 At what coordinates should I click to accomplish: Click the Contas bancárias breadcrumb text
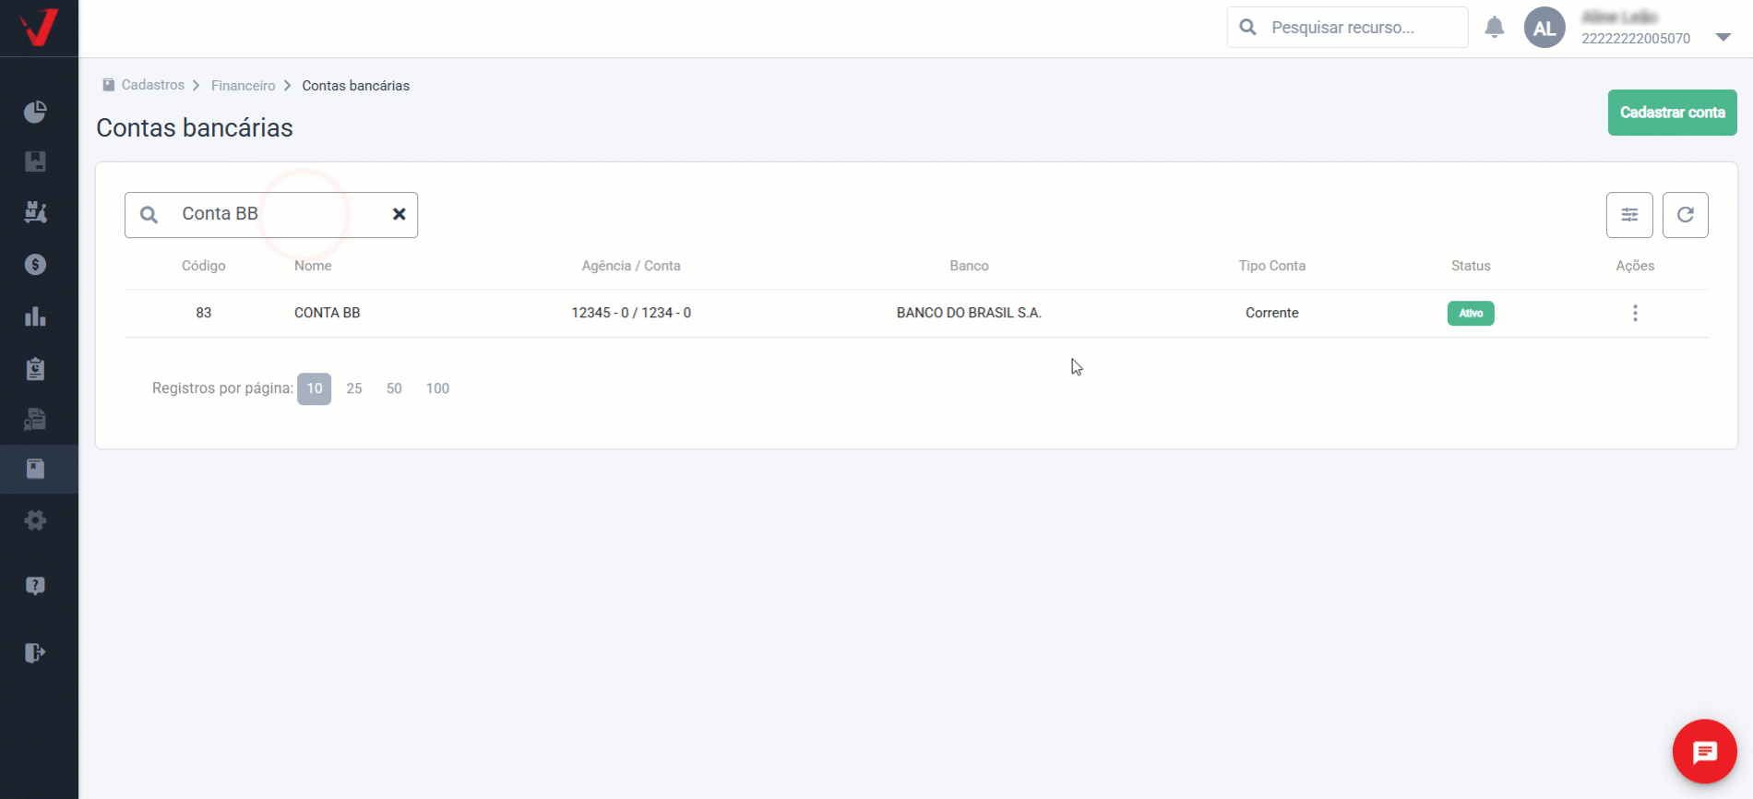coord(356,86)
